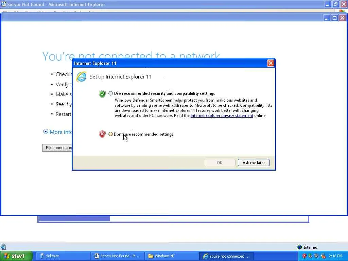348x261 pixels.
Task: Open the Windows start button
Action: point(16,256)
